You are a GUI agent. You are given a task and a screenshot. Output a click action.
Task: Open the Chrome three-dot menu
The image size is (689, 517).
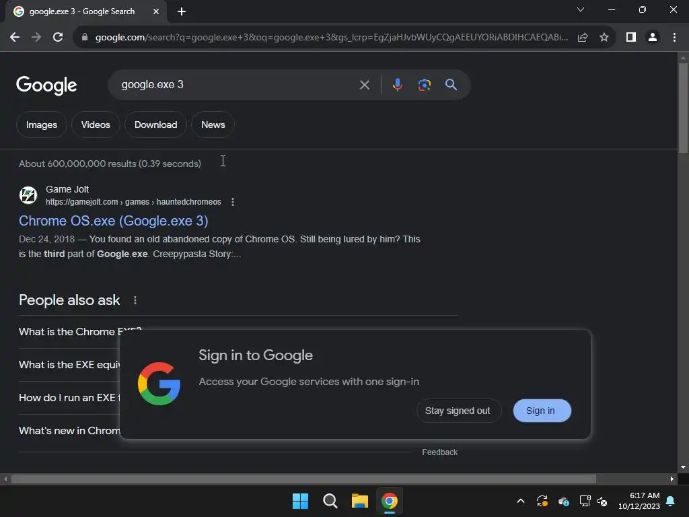point(674,38)
